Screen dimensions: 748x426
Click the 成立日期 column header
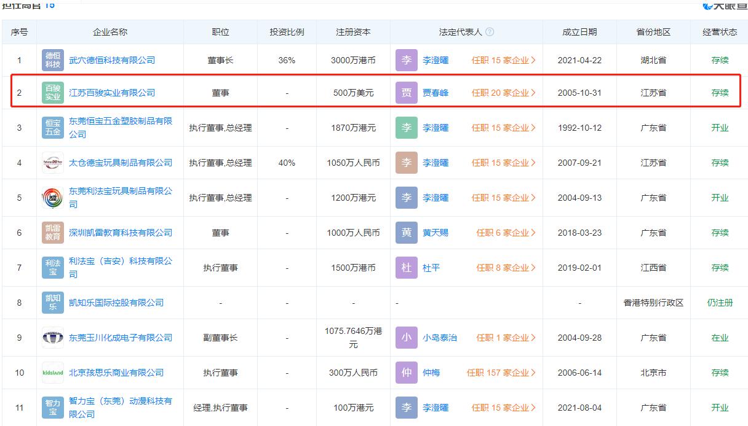click(579, 32)
